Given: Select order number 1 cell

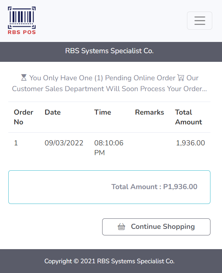Looking at the screenshot, I should 16,143.
